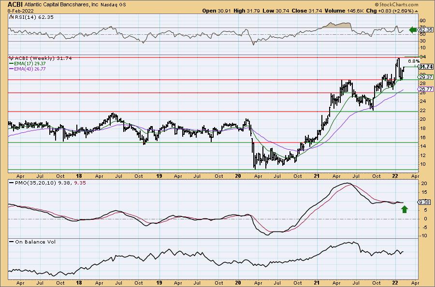Click the green EMA(17) 29.37 legend entry
This screenshot has width=435, height=287.
click(x=28, y=63)
